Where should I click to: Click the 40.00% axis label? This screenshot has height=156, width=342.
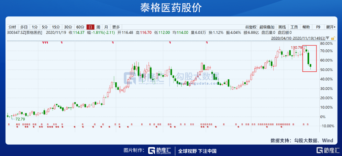coord(326,79)
